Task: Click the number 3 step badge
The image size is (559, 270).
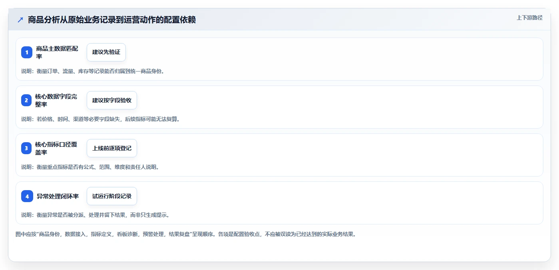Action: (27, 148)
